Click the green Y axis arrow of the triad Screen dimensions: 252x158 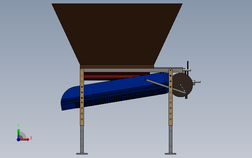tap(18, 133)
